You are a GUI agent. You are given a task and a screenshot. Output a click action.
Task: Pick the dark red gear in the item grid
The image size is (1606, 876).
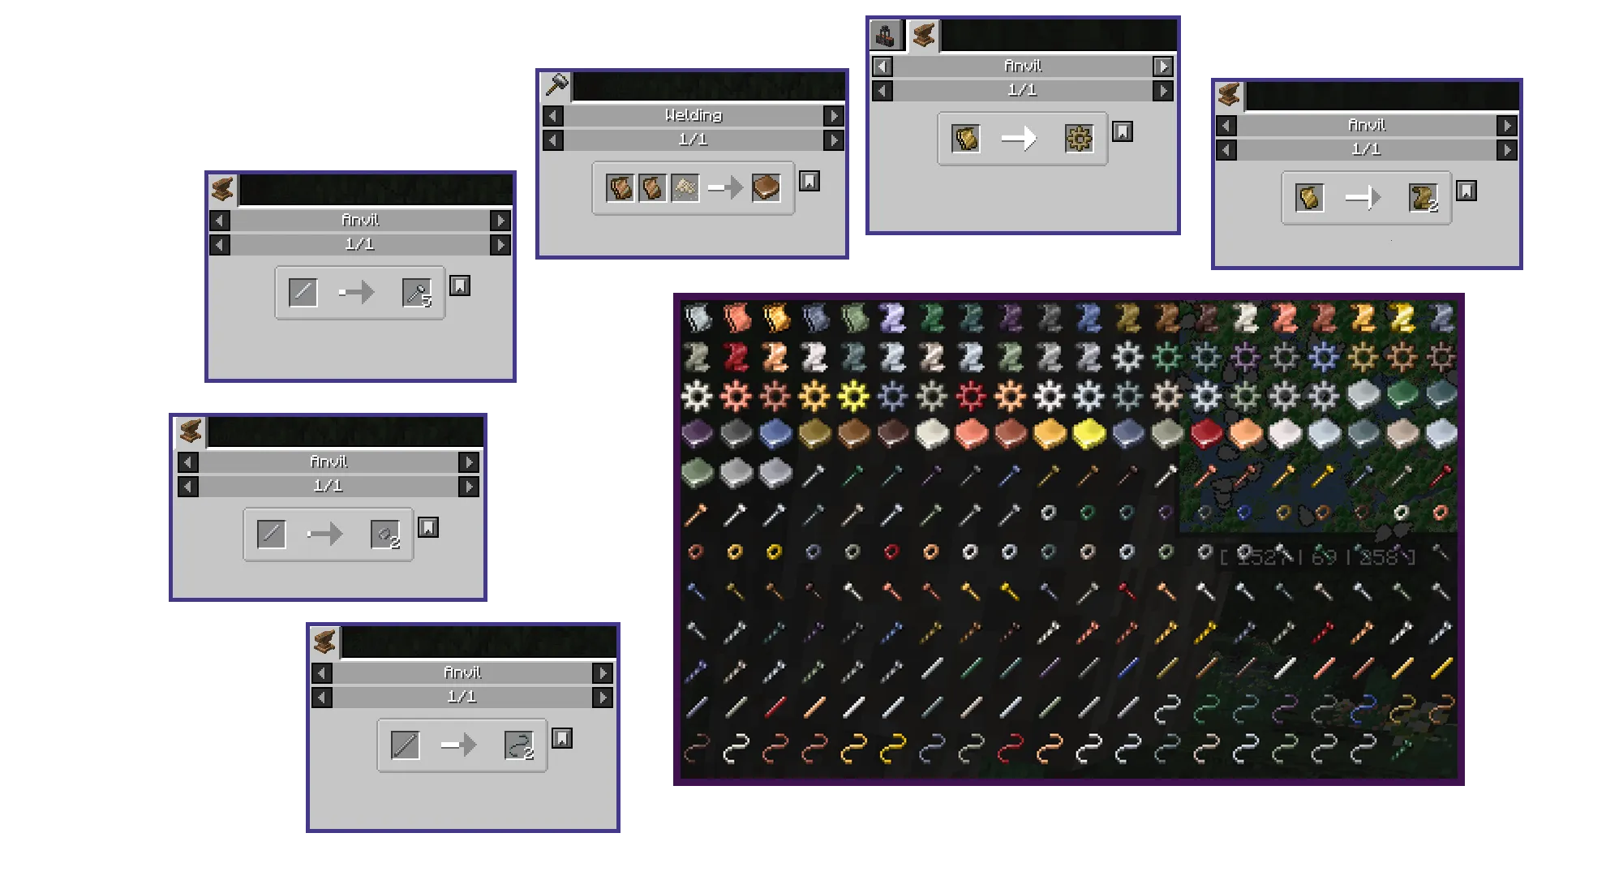tap(971, 396)
